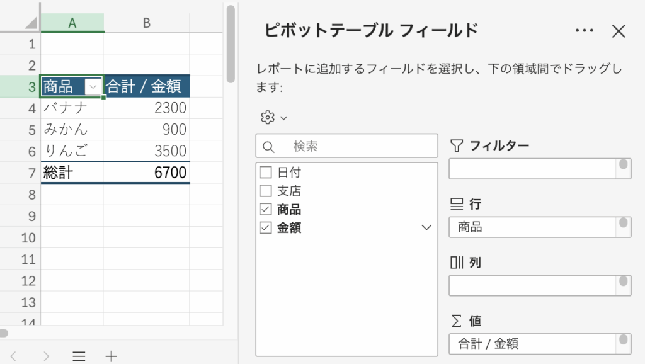This screenshot has width=645, height=364.
Task: Add a new sheet with plus icon
Action: tap(111, 356)
